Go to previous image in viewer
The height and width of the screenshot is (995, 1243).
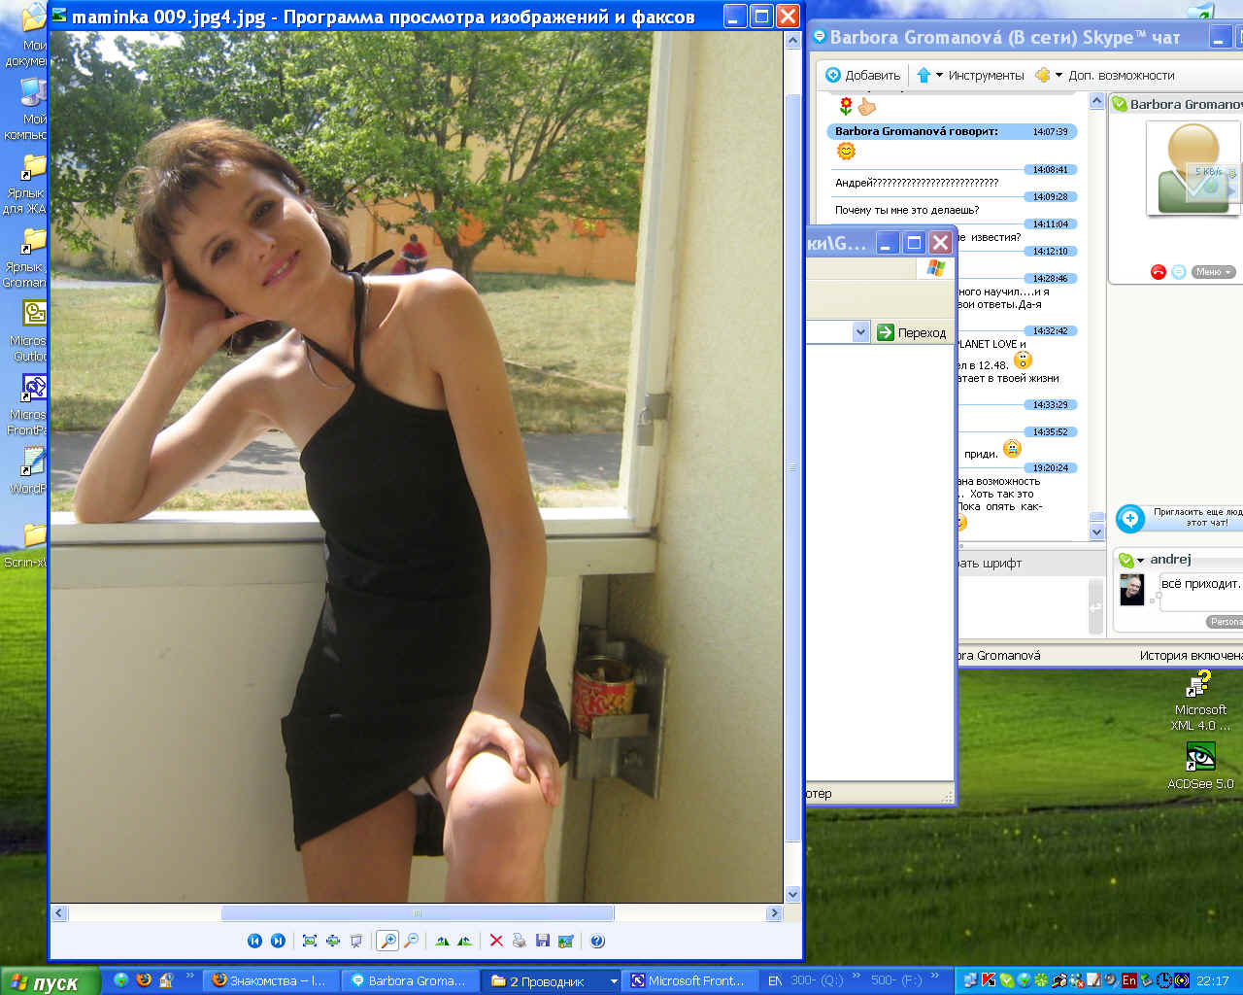coord(254,941)
